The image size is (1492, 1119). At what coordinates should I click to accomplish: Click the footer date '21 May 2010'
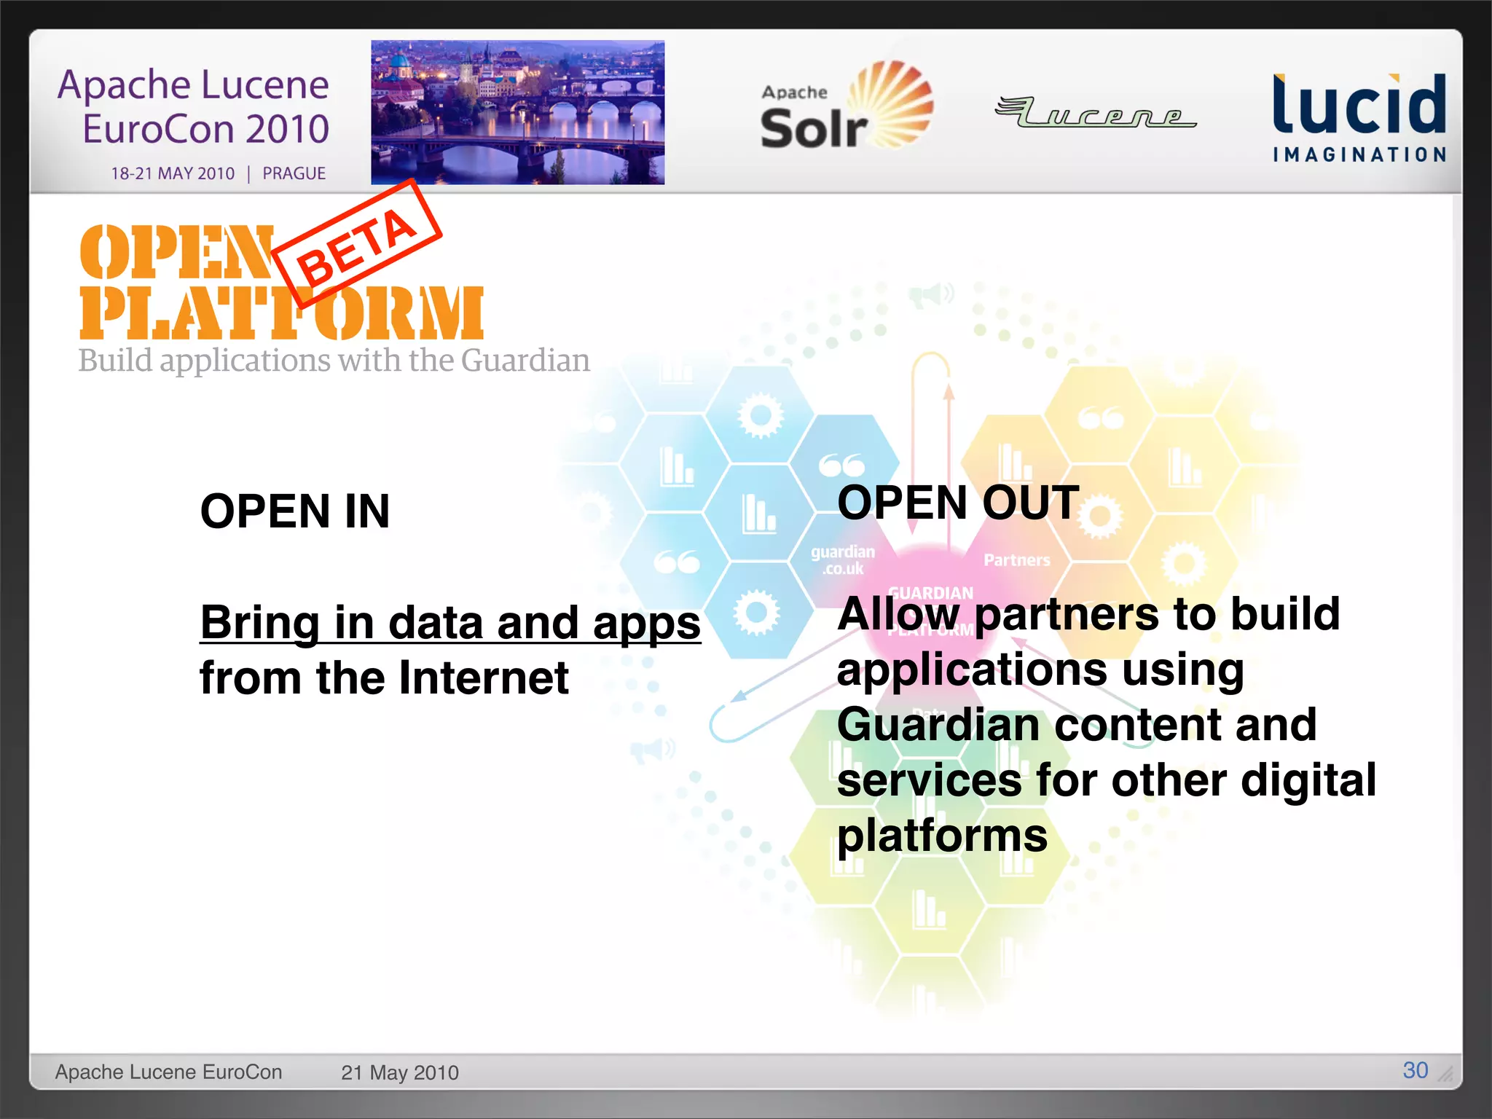(400, 1072)
